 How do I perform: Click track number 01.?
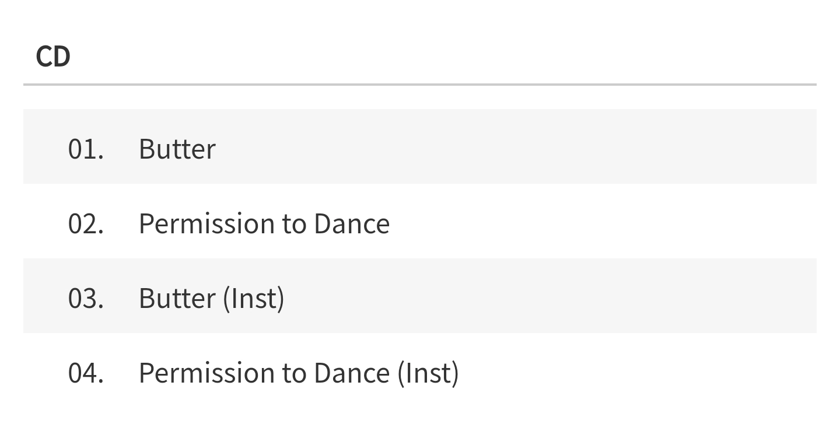click(86, 149)
